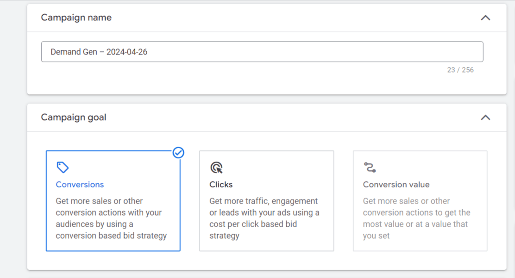Collapse the Campaign name section chevron
Screen dimensions: 515x278
(485, 18)
